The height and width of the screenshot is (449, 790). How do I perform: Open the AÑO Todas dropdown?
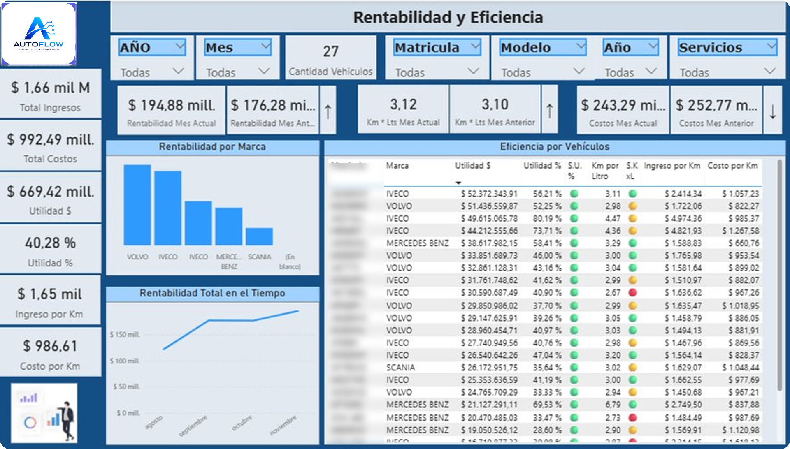tap(152, 72)
